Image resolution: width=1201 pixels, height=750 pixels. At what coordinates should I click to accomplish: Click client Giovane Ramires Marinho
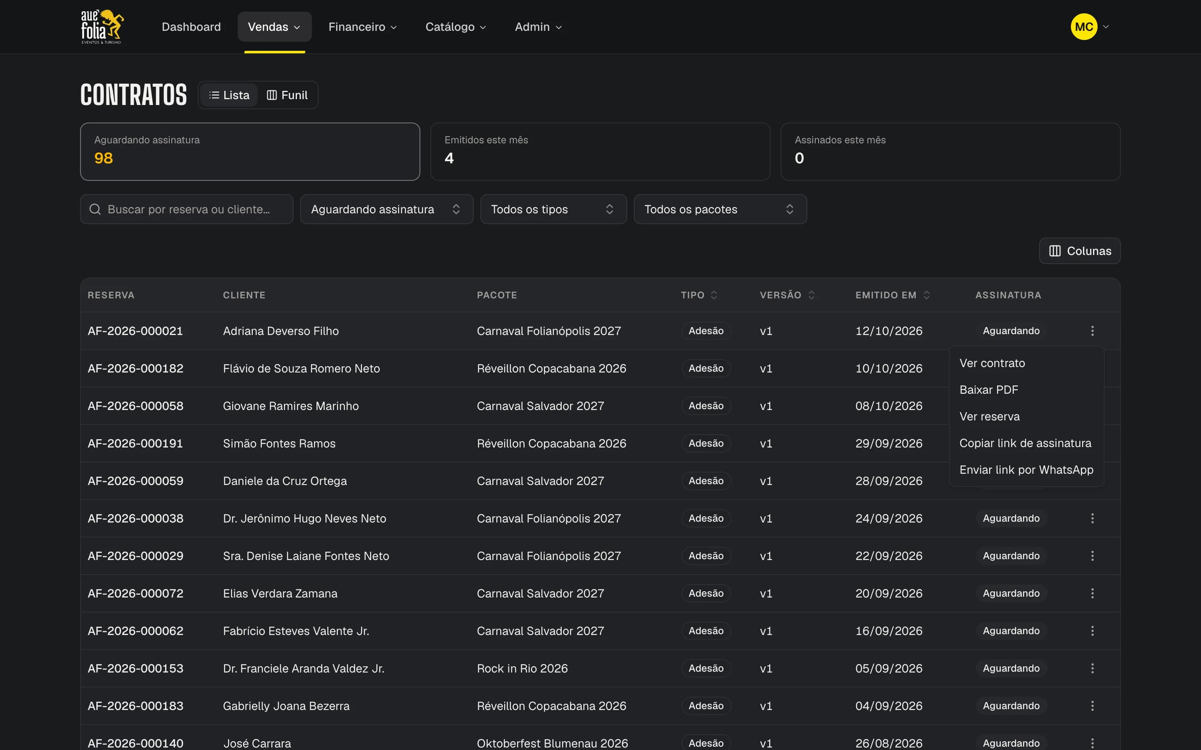291,406
